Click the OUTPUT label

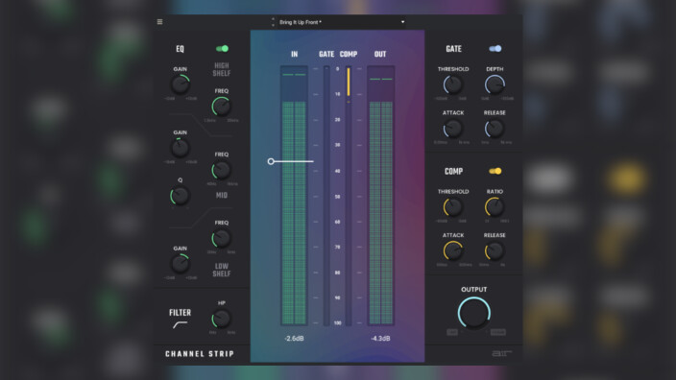[x=473, y=290]
